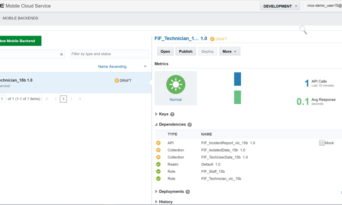Screen dimensions: 342x205
Task: Click the help icon next to Keys
Action: [x=172, y=114]
